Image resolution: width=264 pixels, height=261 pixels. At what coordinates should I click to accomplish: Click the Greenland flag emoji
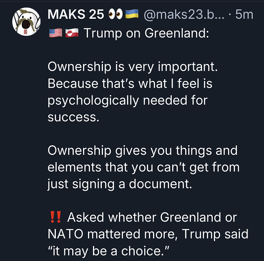pyautogui.click(x=72, y=34)
